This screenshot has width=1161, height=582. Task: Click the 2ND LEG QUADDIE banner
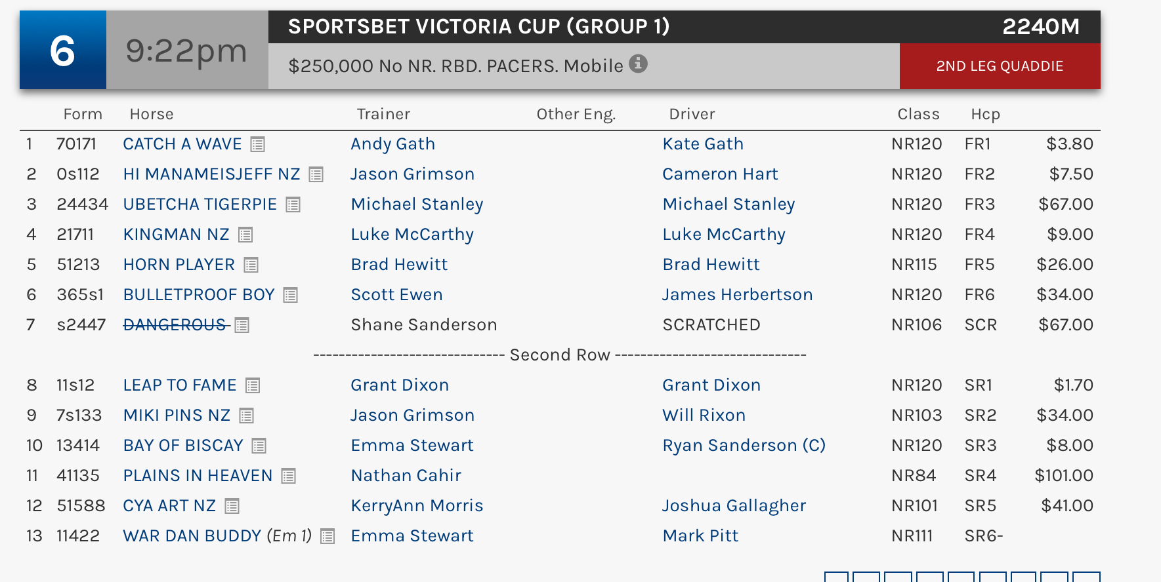(1000, 66)
